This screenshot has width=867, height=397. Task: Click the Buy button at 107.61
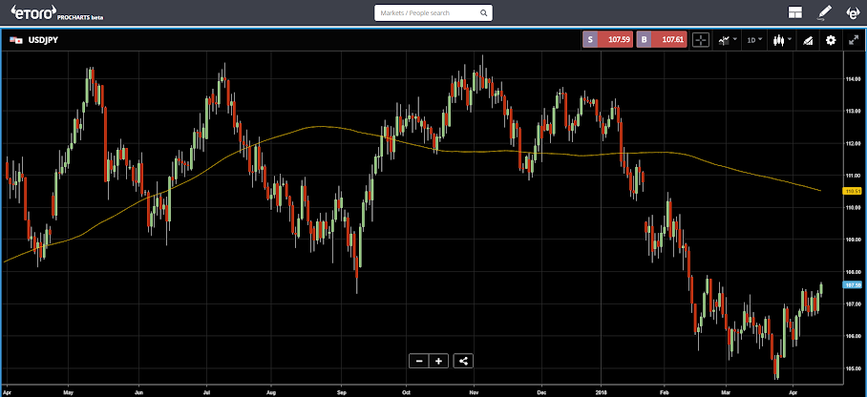coord(662,40)
